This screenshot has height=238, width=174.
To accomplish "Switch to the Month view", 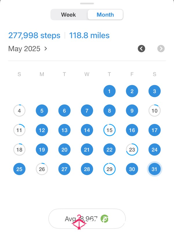I will pos(105,15).
